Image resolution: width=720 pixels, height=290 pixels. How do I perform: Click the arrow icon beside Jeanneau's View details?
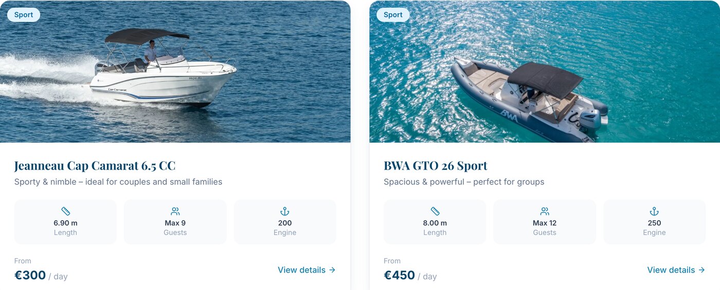coord(332,270)
